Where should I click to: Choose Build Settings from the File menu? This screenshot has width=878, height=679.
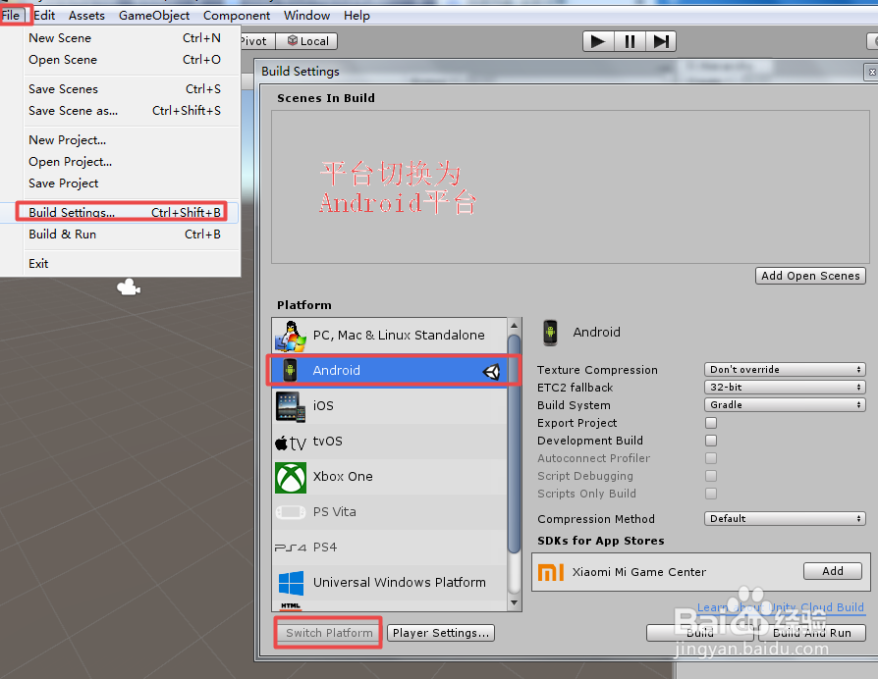pos(74,212)
